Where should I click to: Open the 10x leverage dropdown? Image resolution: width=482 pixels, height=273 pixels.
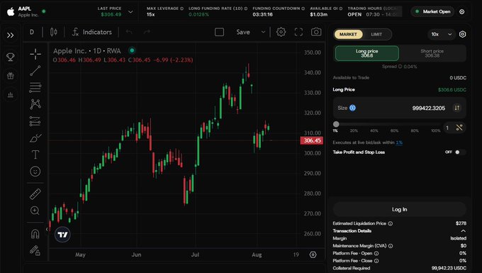coord(442,34)
